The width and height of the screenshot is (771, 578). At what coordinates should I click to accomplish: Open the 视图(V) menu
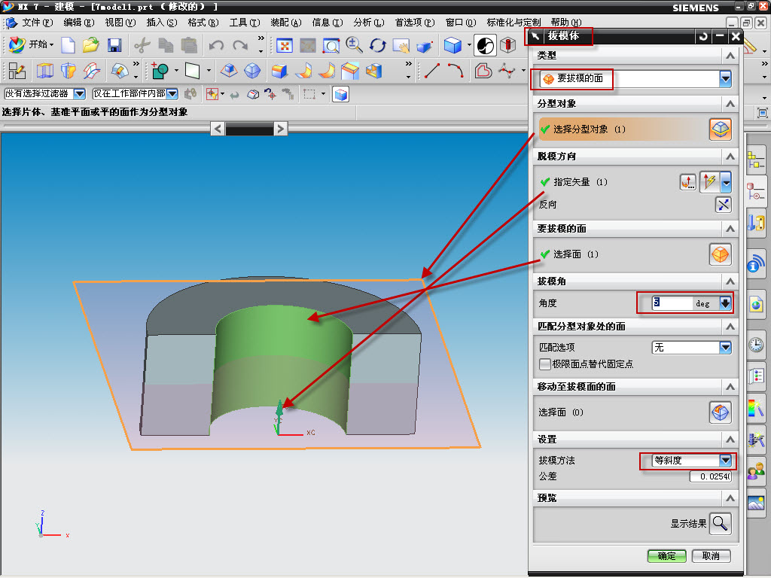coord(120,23)
